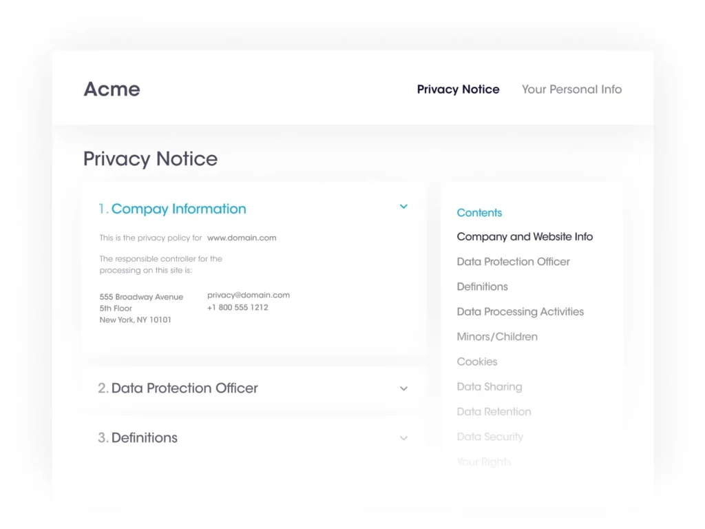Jump to Data Protection Officer in contents

(x=513, y=262)
